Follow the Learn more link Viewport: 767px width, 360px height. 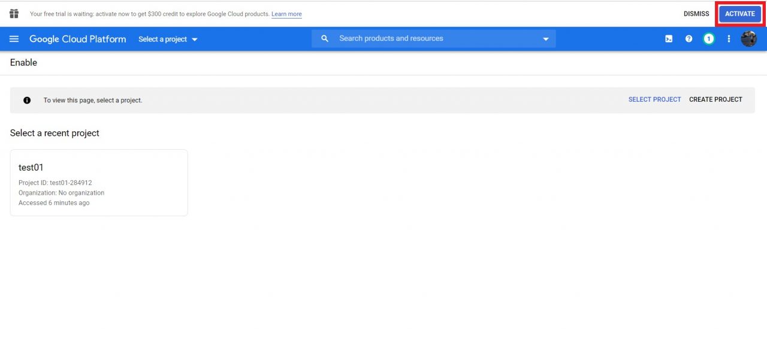point(286,14)
